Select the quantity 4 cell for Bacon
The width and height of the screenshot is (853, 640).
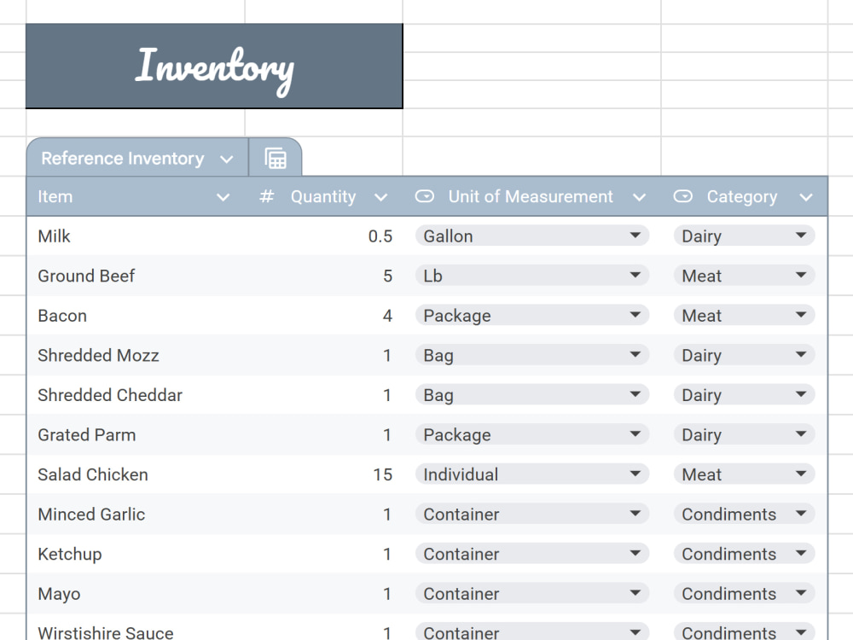click(x=323, y=315)
